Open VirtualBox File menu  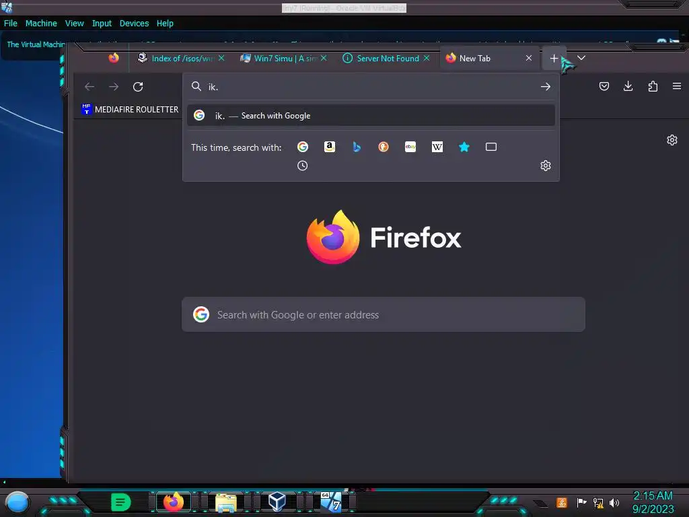[11, 24]
